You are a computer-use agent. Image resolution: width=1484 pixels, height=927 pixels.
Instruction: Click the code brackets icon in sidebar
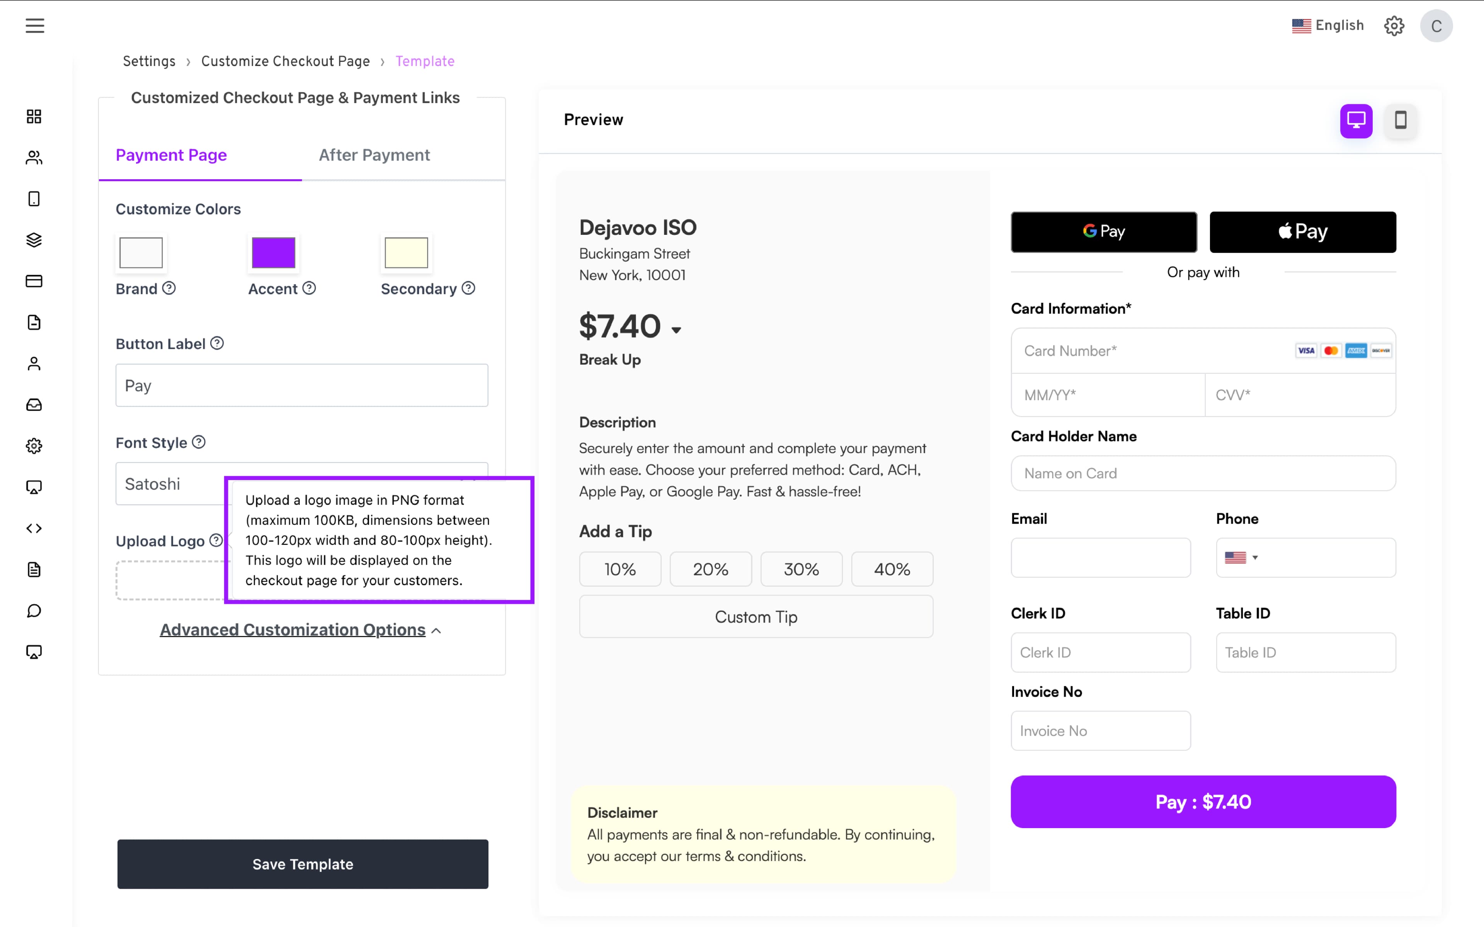point(34,528)
